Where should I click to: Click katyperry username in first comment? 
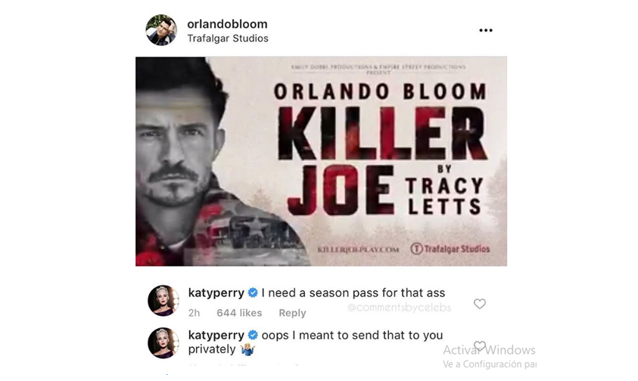216,293
